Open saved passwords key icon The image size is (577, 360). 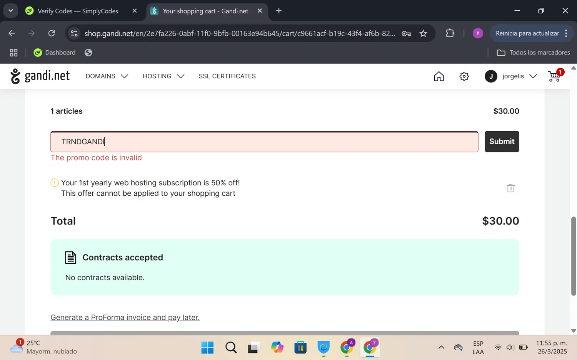(x=407, y=33)
